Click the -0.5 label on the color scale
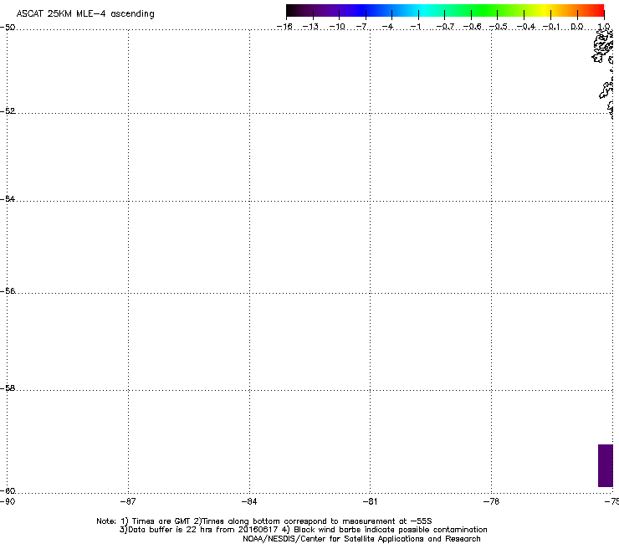 pos(498,27)
